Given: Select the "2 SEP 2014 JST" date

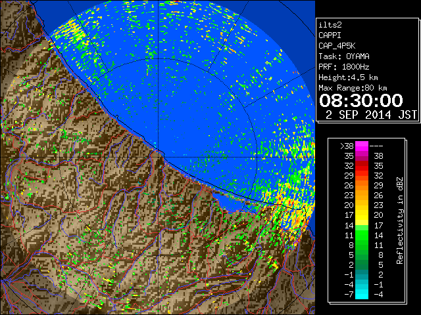Looking at the screenshot, I should pos(371,115).
